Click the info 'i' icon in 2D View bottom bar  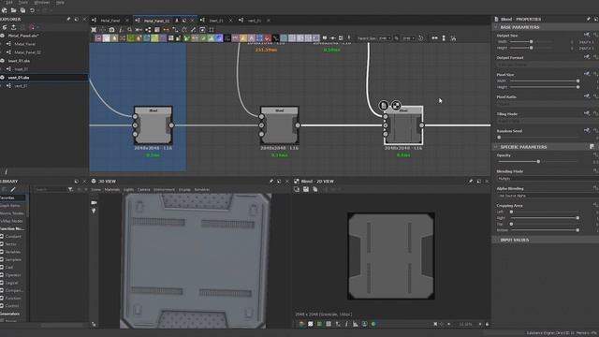(346, 324)
